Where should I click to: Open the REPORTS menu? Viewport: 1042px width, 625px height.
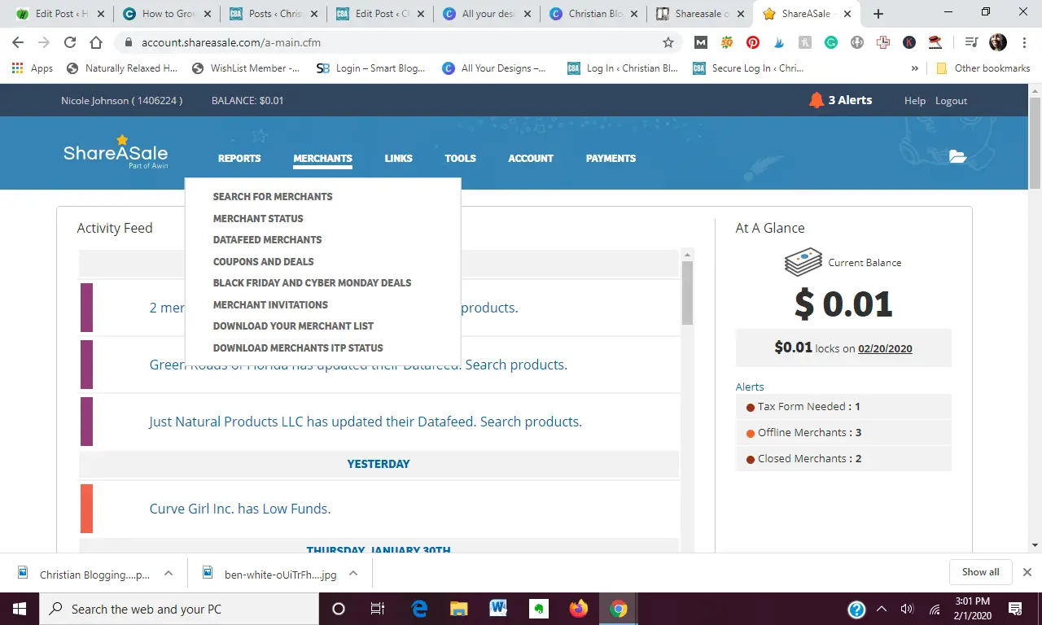(239, 159)
